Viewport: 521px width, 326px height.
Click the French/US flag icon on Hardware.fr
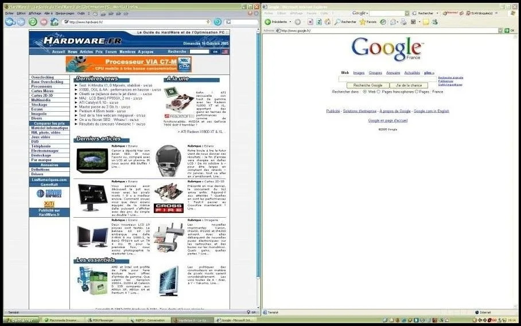tap(225, 52)
